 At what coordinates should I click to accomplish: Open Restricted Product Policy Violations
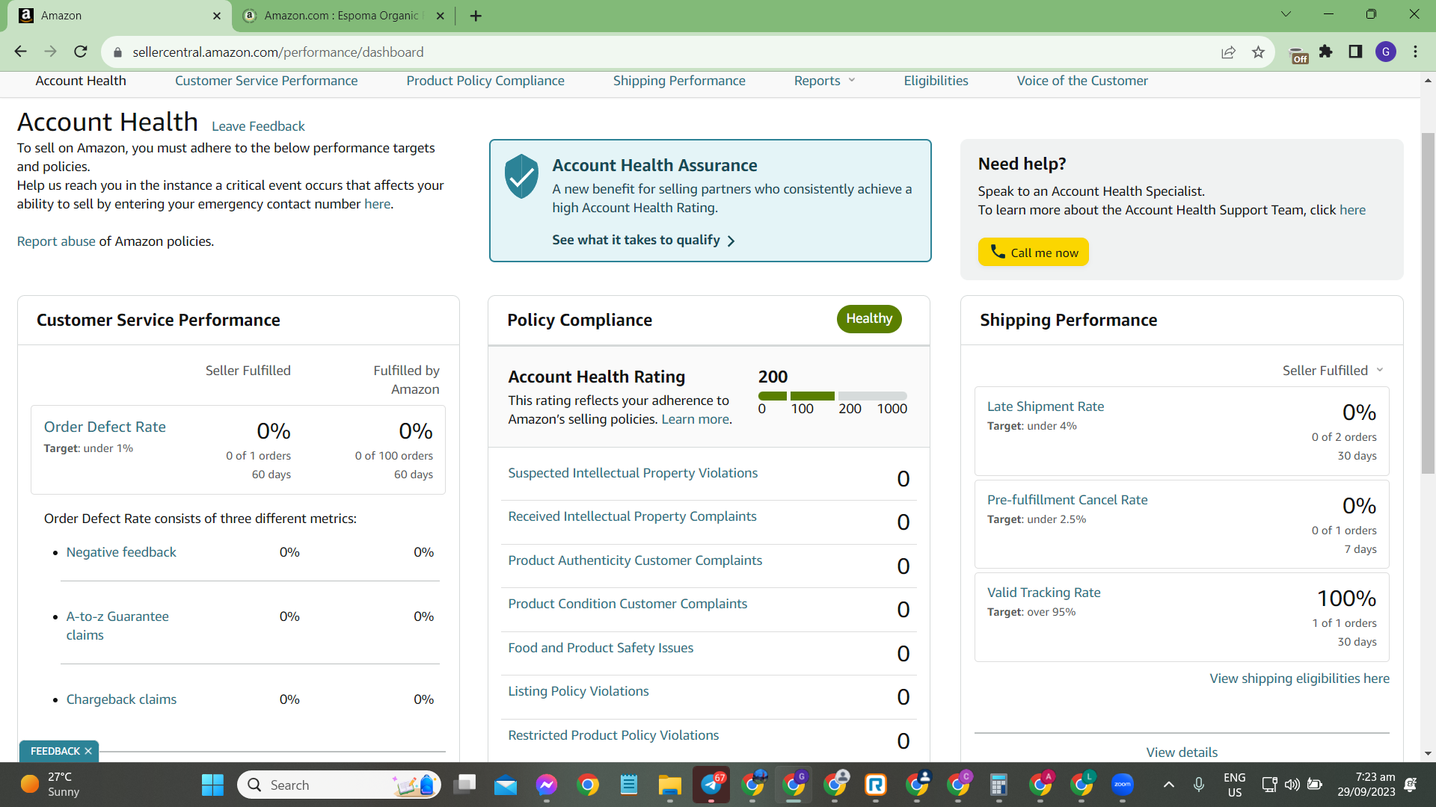pos(613,735)
